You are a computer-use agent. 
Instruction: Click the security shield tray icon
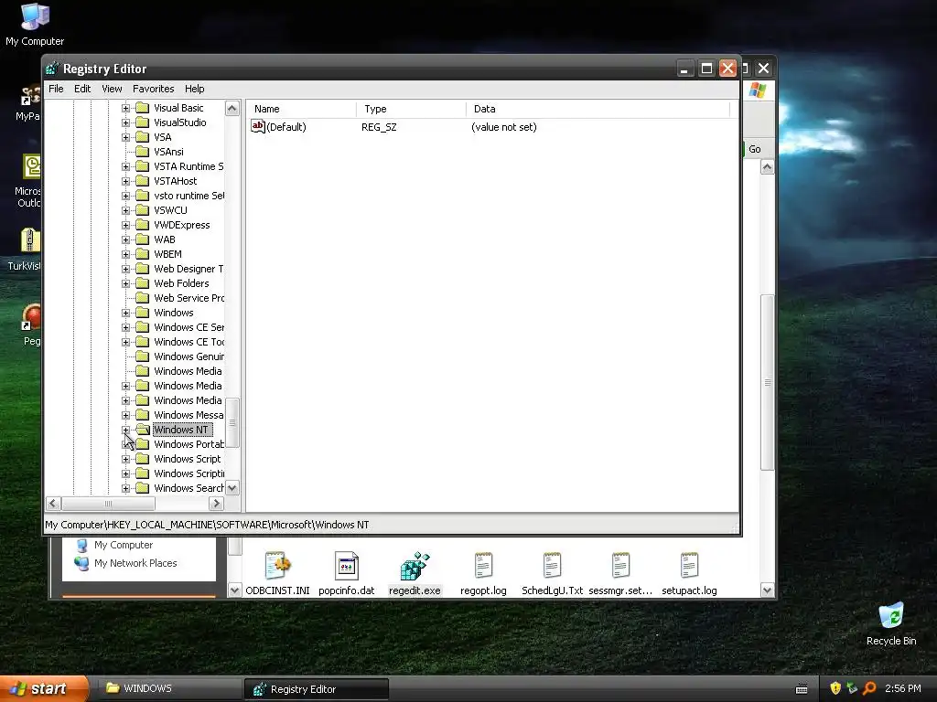[x=835, y=688]
